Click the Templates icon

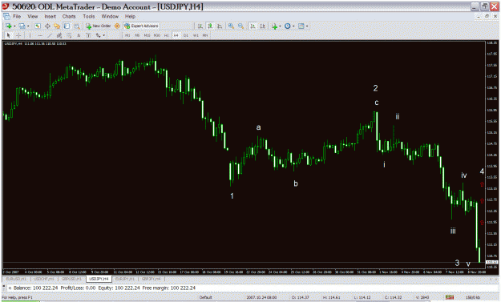coord(301,26)
